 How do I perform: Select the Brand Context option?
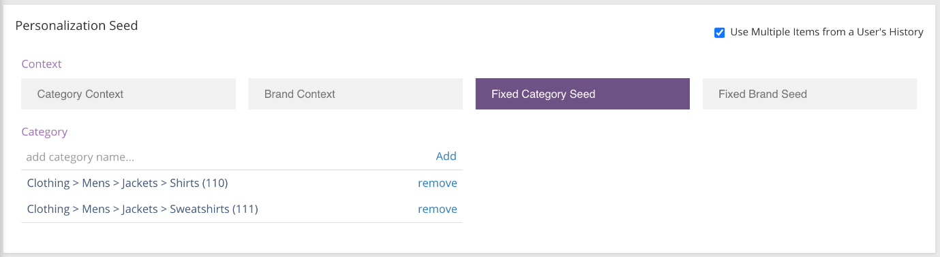(355, 94)
